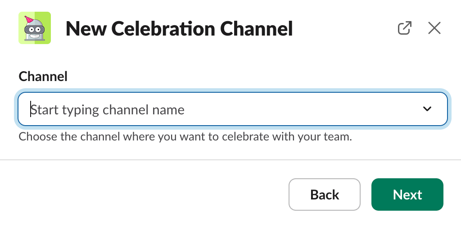The height and width of the screenshot is (226, 461).
Task: Return to the previous step
Action: (324, 194)
